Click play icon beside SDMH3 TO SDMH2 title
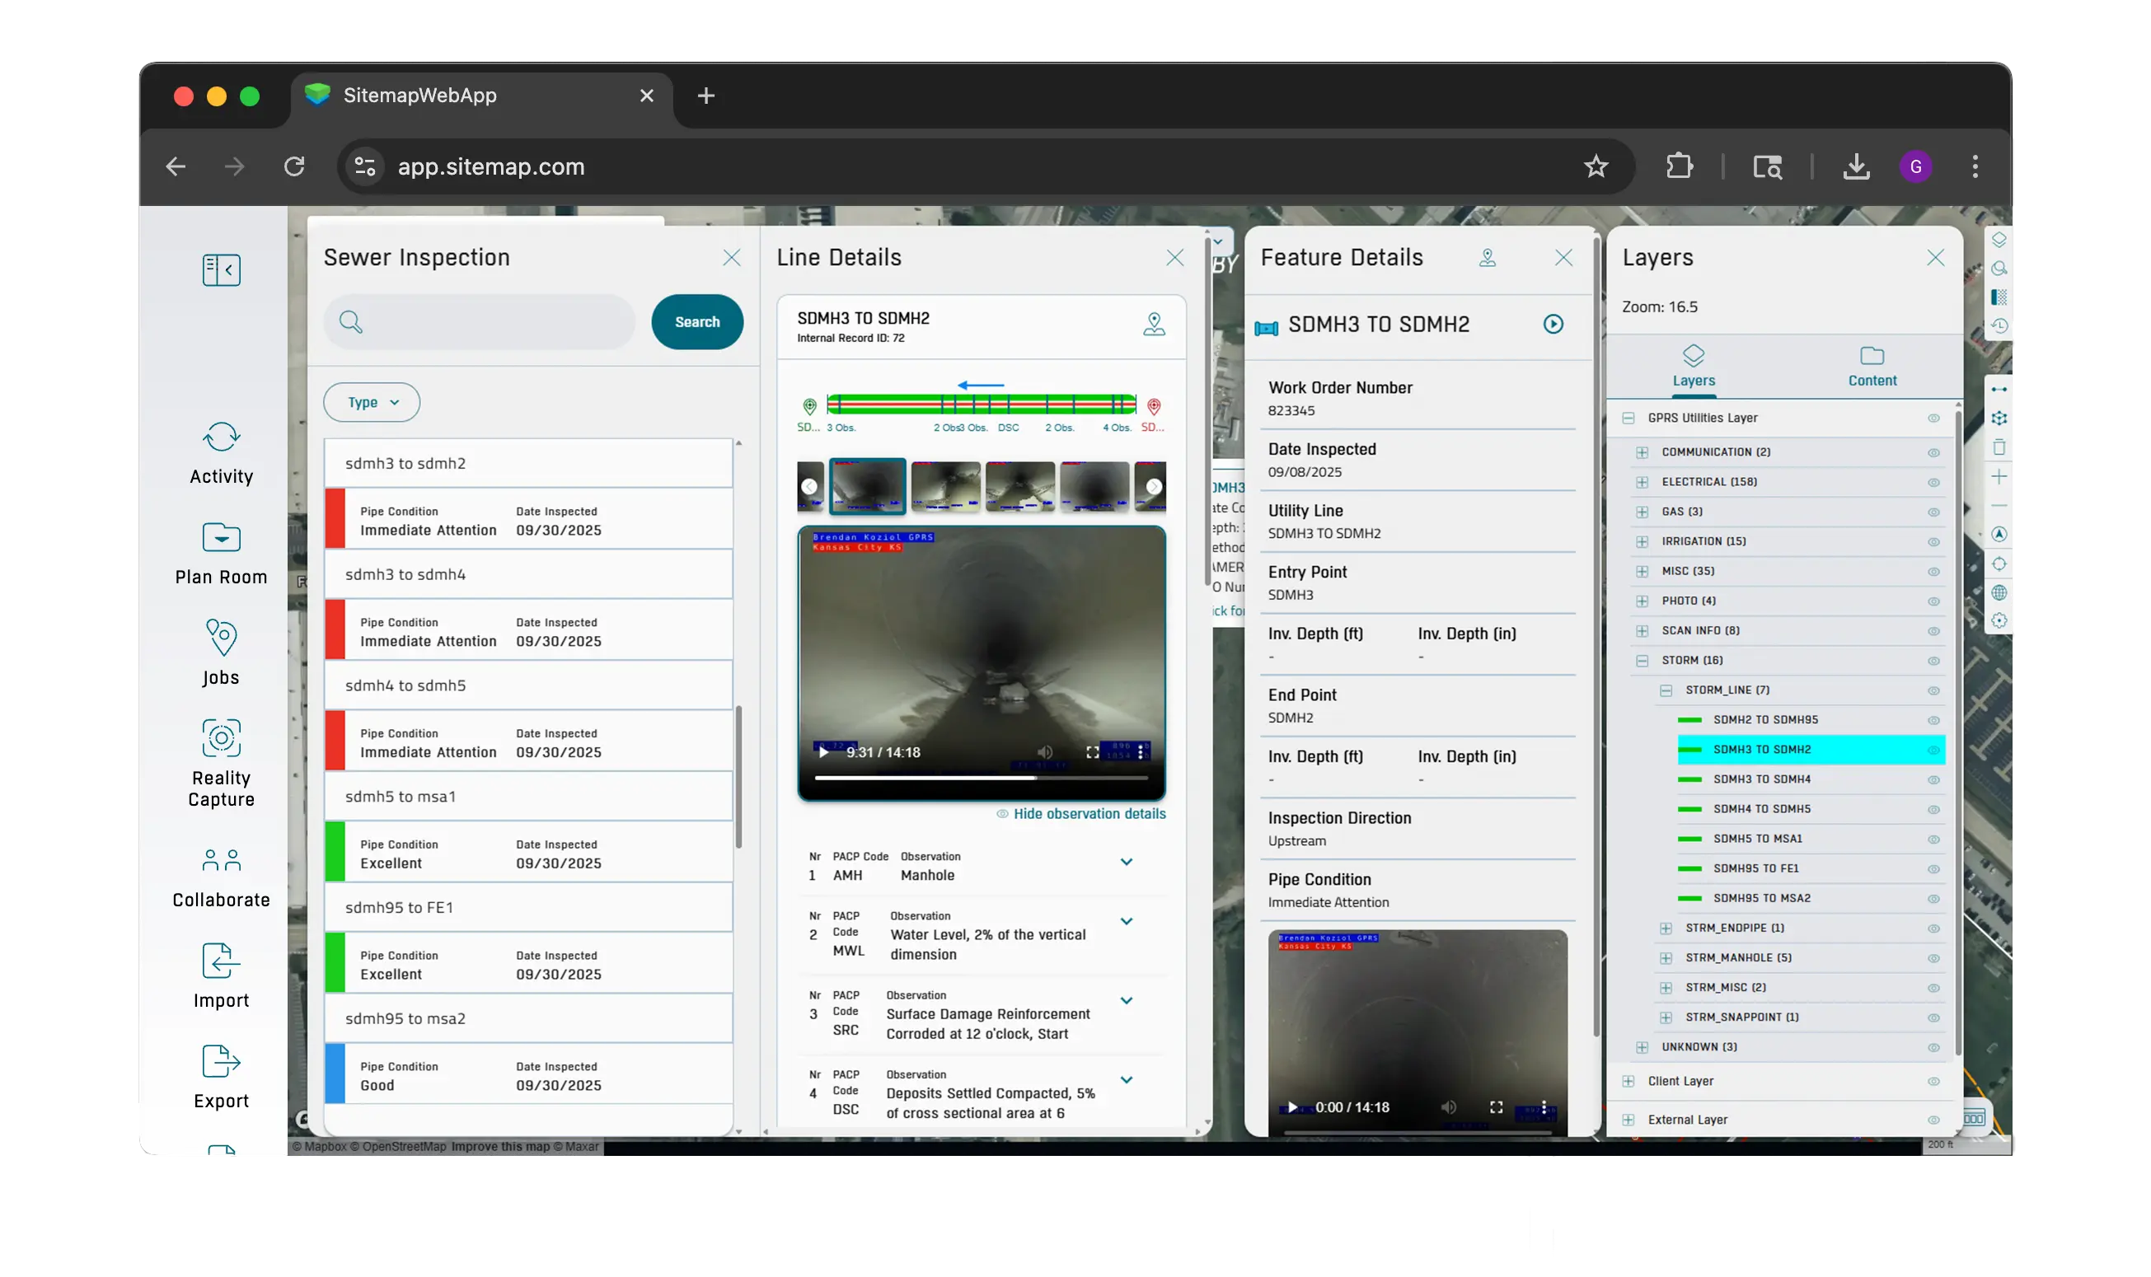 click(1553, 325)
